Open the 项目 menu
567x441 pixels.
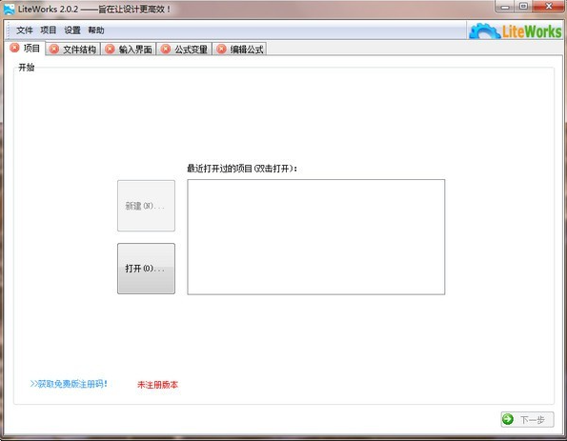tap(48, 30)
